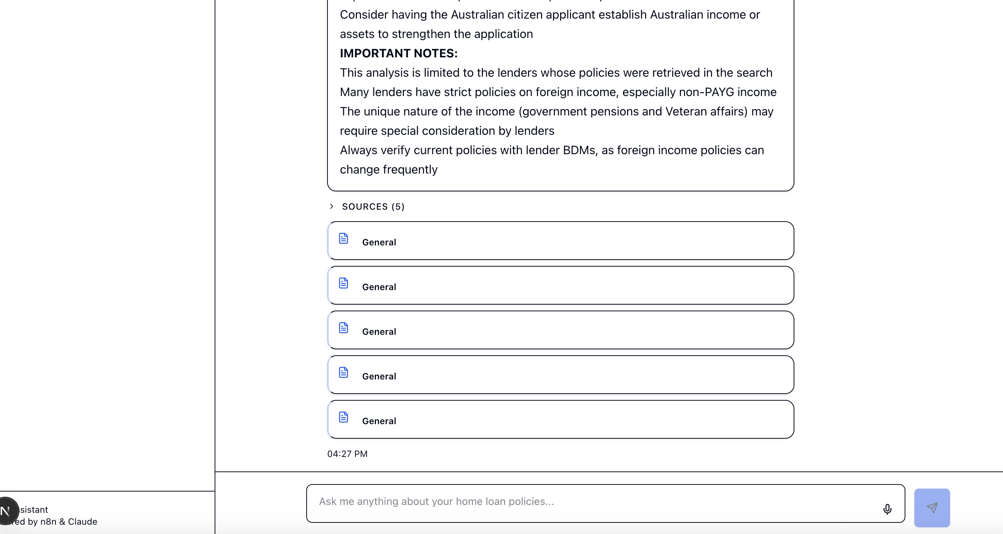Send message with the paper plane button
Viewport: 1003px width, 534px height.
(x=932, y=508)
